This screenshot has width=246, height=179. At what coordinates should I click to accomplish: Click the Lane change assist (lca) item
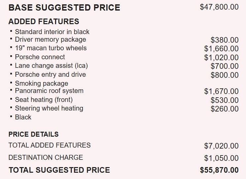[51, 66]
